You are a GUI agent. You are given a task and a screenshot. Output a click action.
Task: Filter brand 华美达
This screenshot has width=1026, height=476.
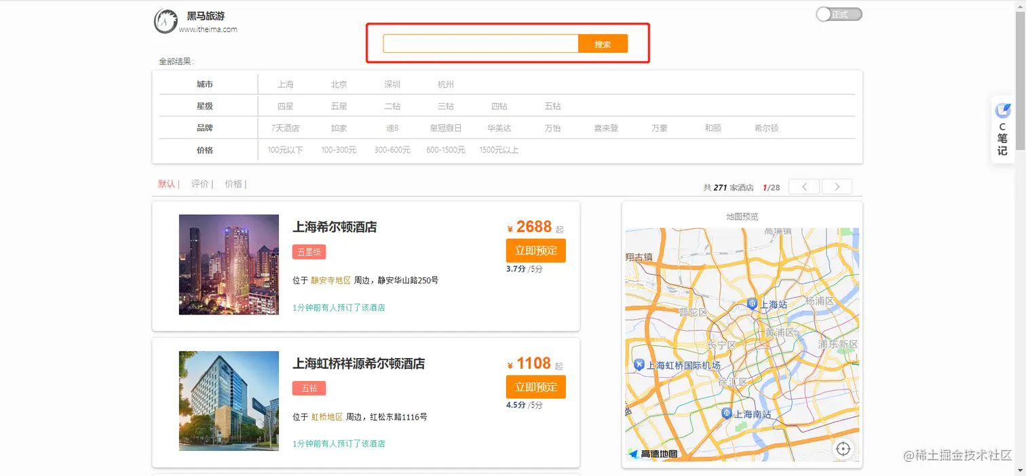point(499,128)
